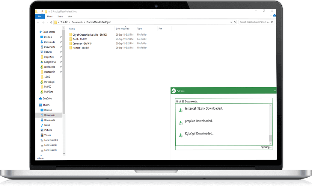Select This PC in the navigation pane
Image resolution: width=312 pixels, height=186 pixels.
coord(45,105)
